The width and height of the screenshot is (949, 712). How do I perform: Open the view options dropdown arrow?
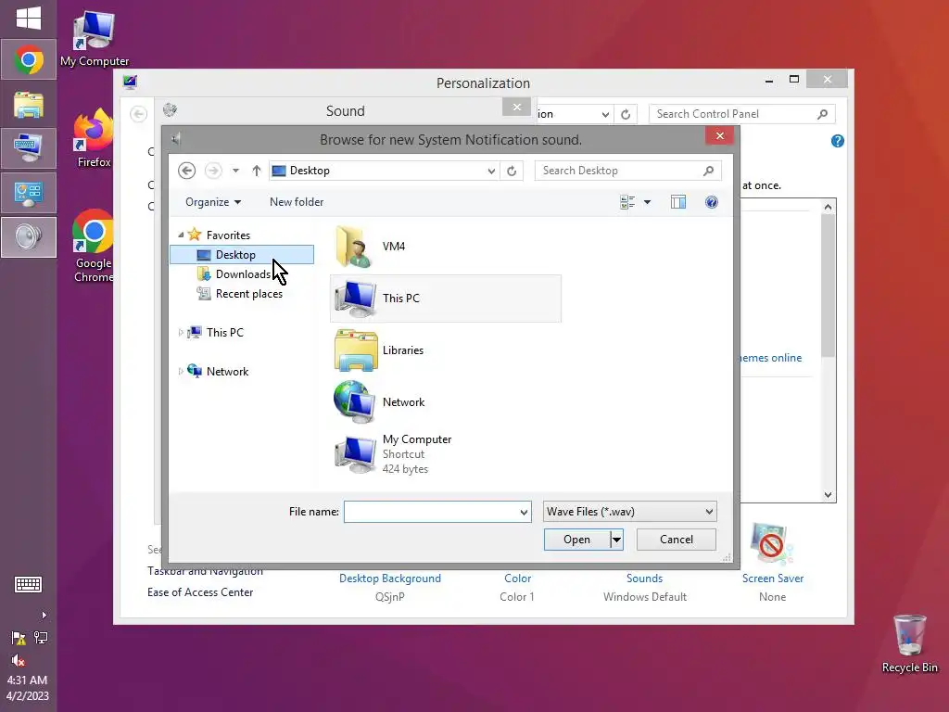647,202
